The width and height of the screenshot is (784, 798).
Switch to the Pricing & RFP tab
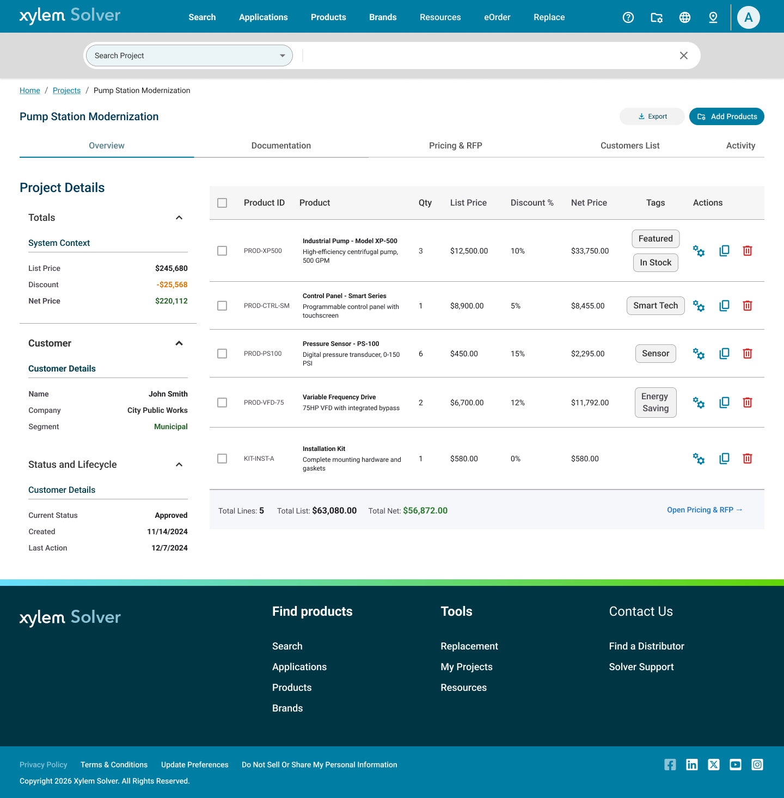click(x=456, y=145)
